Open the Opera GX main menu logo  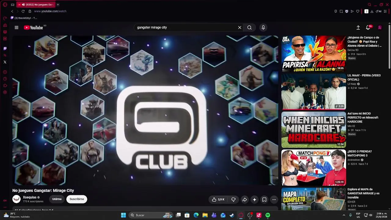5,5
